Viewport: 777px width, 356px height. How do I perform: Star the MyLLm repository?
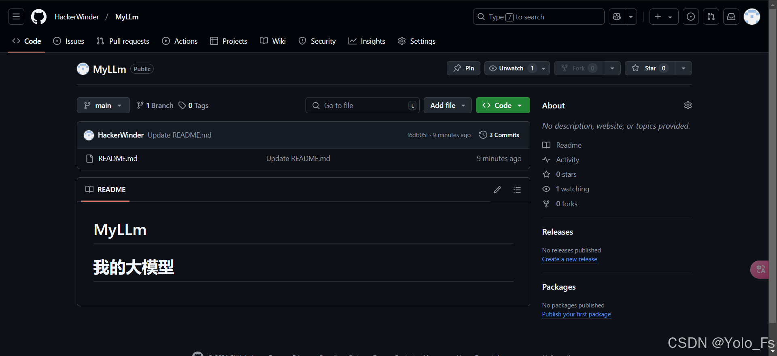[x=650, y=68]
